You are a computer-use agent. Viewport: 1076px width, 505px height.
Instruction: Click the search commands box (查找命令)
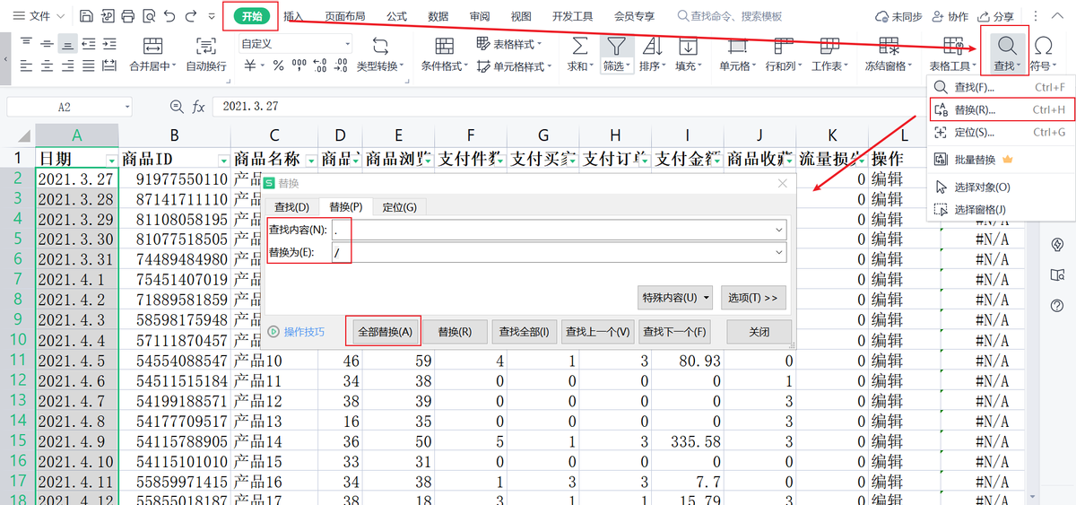pyautogui.click(x=731, y=16)
